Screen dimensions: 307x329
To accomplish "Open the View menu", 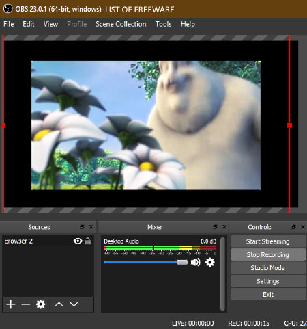I will coord(50,24).
